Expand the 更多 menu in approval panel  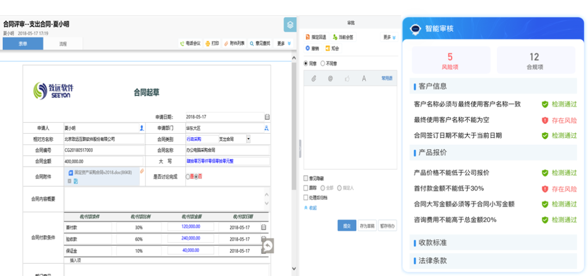pos(389,37)
